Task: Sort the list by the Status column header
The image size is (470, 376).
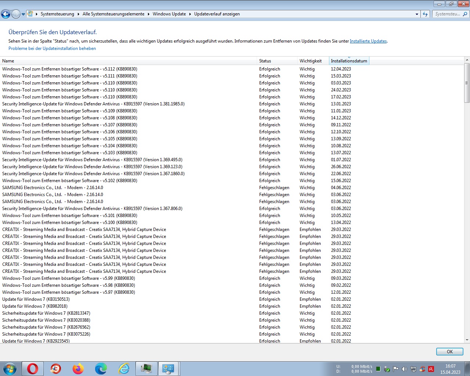Action: (x=265, y=61)
